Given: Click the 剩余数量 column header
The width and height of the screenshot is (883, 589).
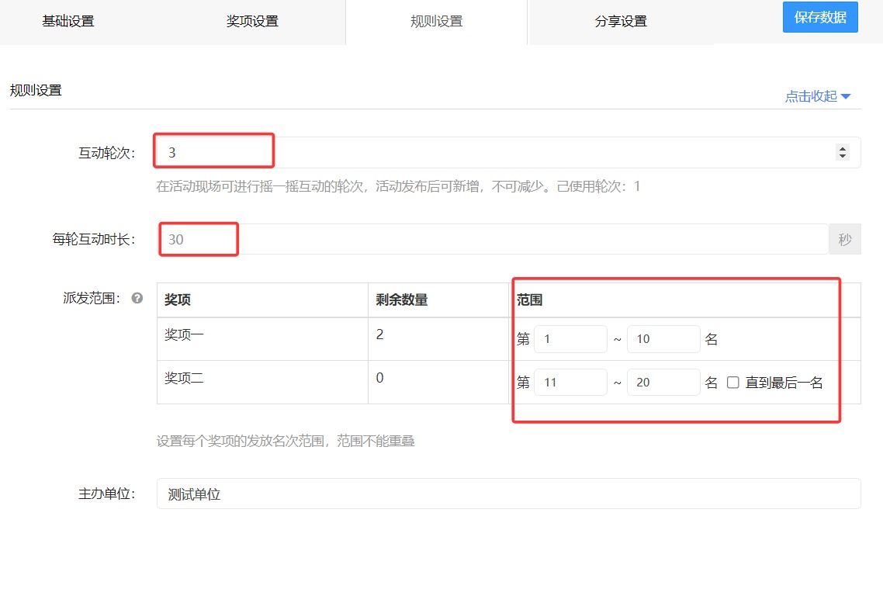Looking at the screenshot, I should click(402, 300).
